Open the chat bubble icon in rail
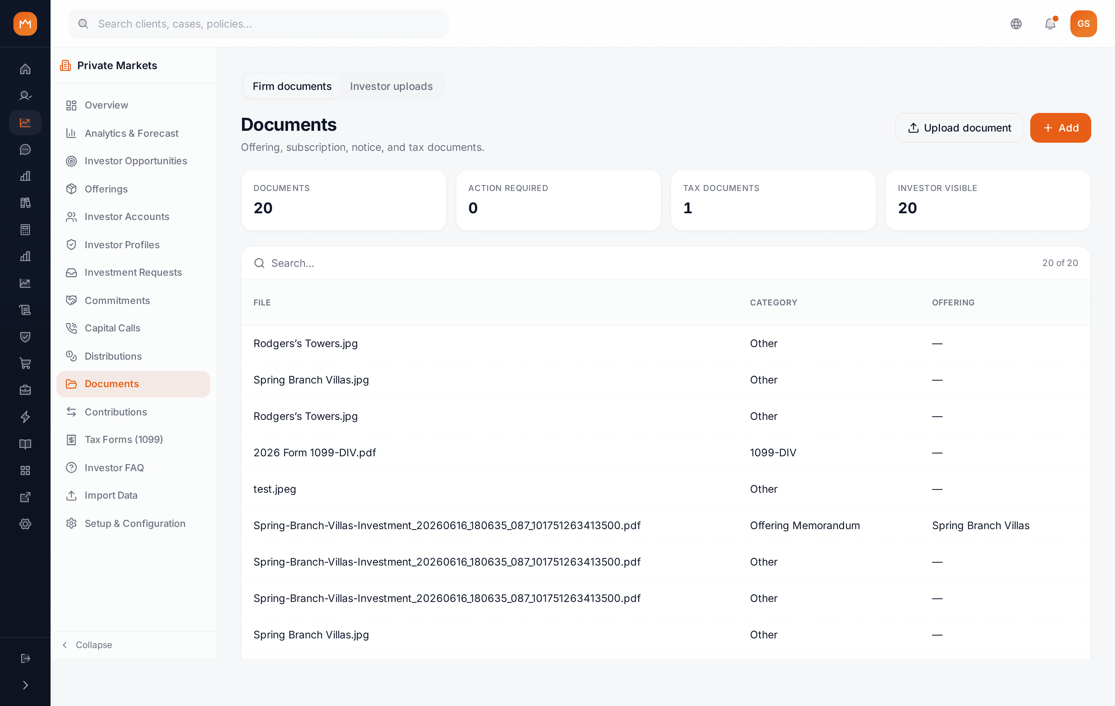Viewport: 1115px width, 706px height. (25, 149)
